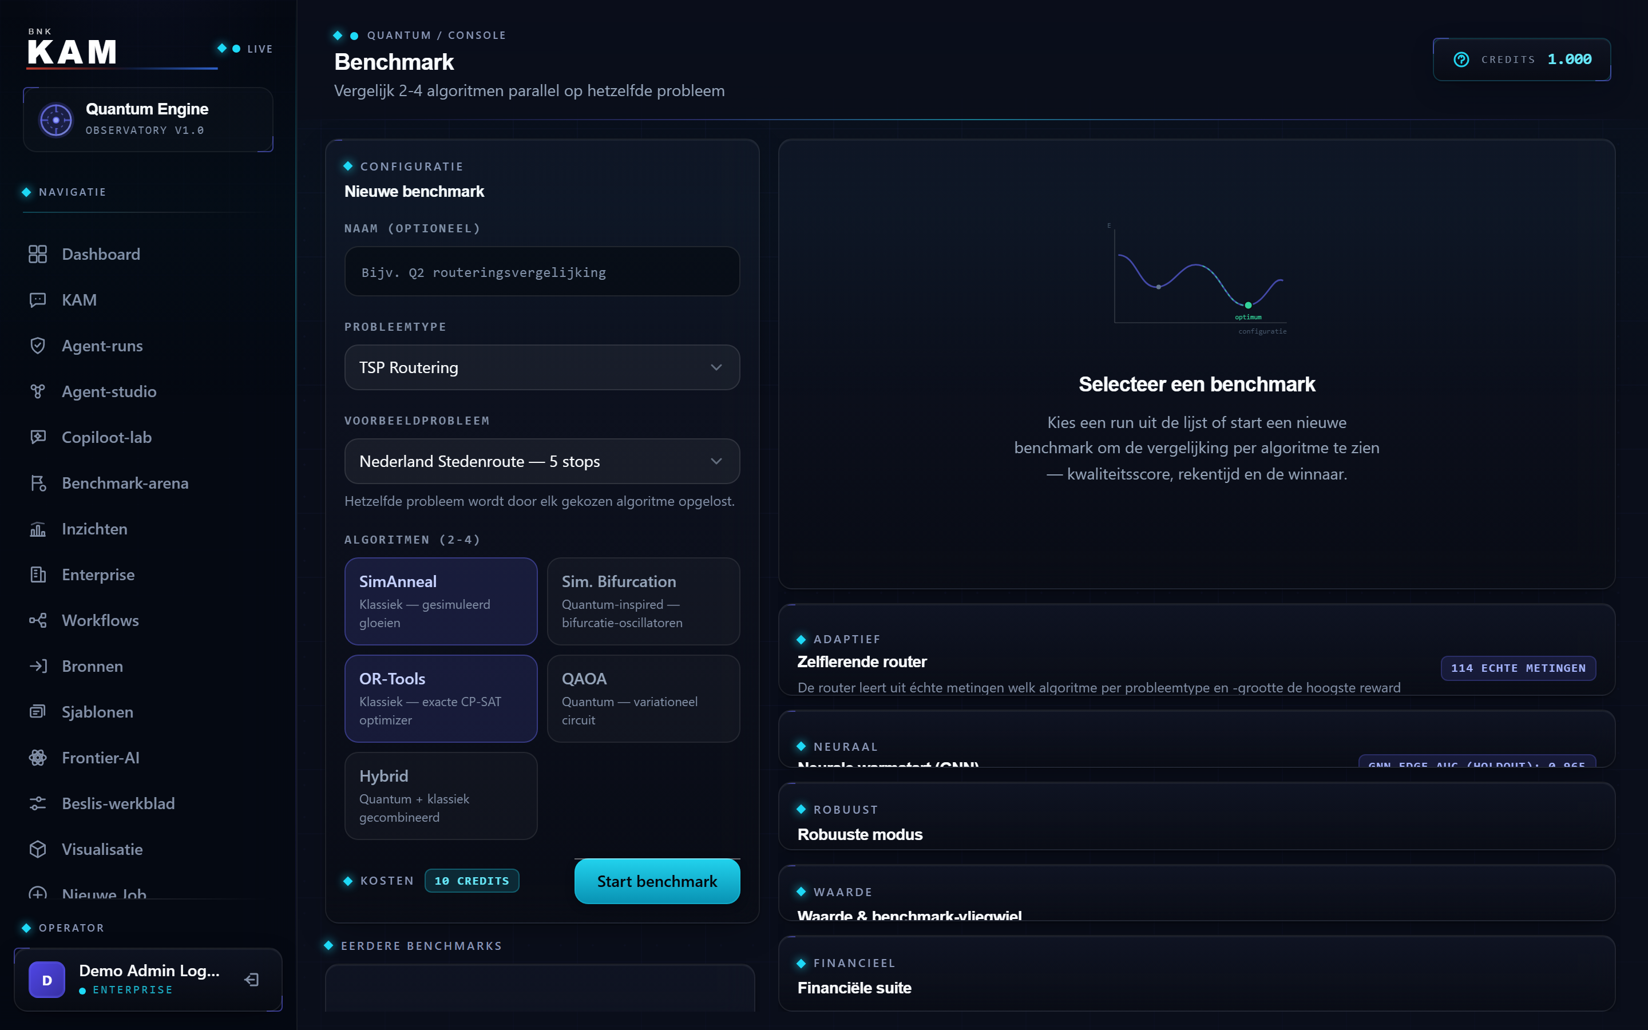The image size is (1648, 1030).
Task: Click the Frontier-AI atom icon
Action: 37,758
